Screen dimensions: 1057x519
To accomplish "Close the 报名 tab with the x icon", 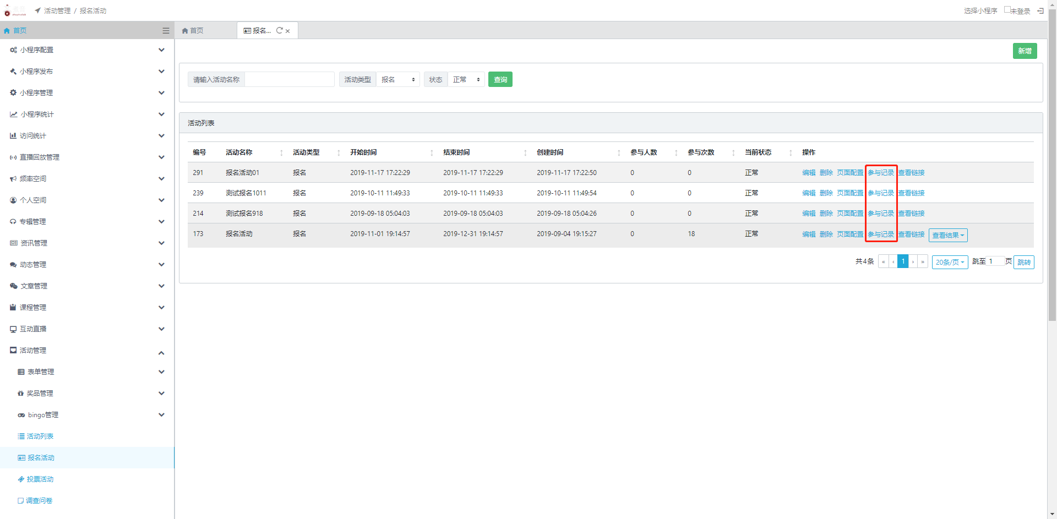I will tap(288, 31).
